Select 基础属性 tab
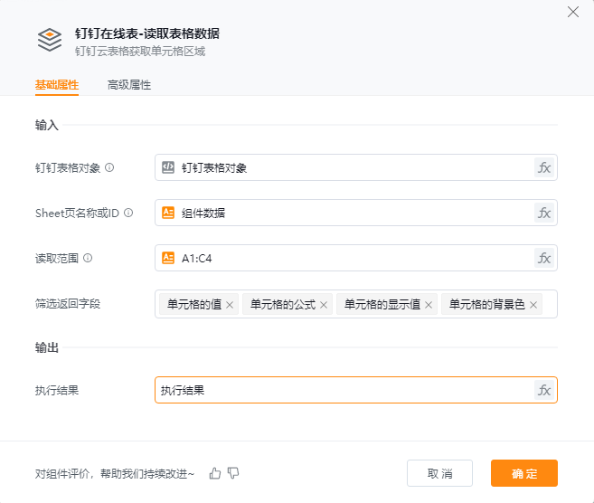The width and height of the screenshot is (594, 503). (x=57, y=85)
